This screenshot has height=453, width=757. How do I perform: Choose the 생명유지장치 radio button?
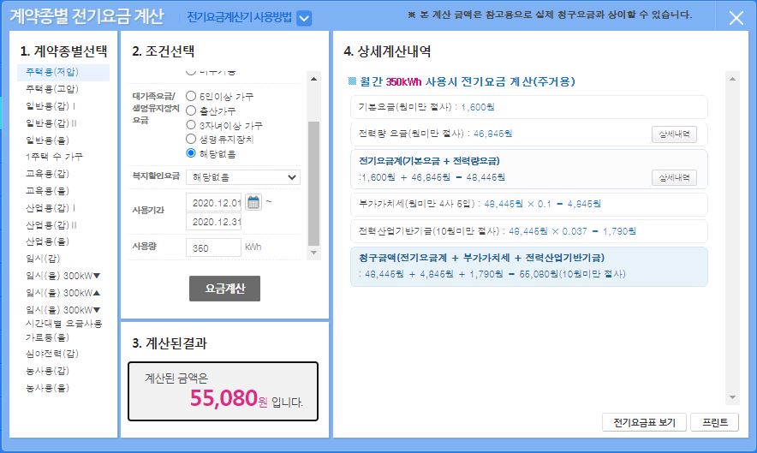(191, 139)
